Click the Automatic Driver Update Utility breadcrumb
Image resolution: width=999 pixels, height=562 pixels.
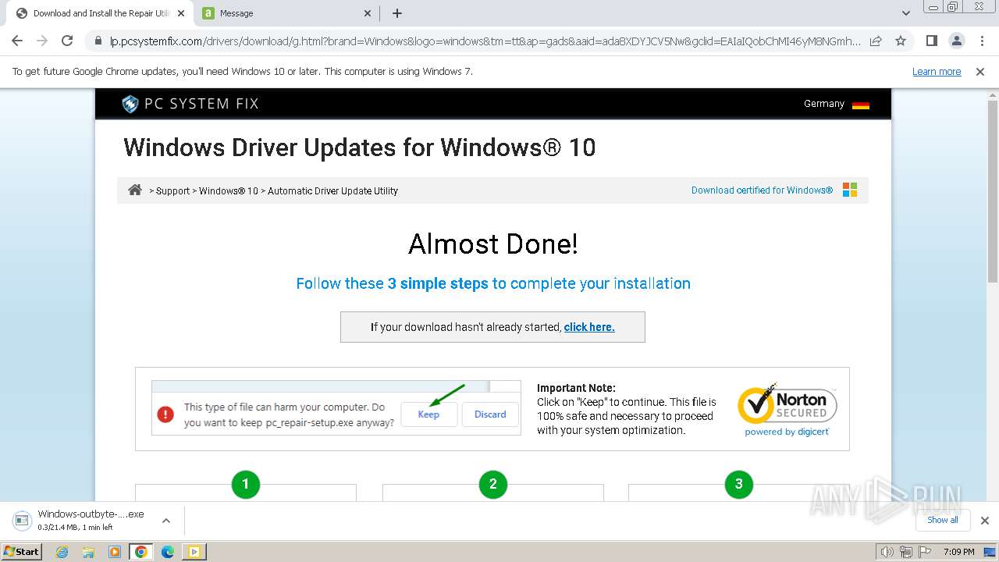click(333, 191)
